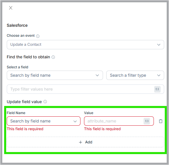Delete the field row with the trash icon
This screenshot has height=165, width=169.
(x=161, y=121)
